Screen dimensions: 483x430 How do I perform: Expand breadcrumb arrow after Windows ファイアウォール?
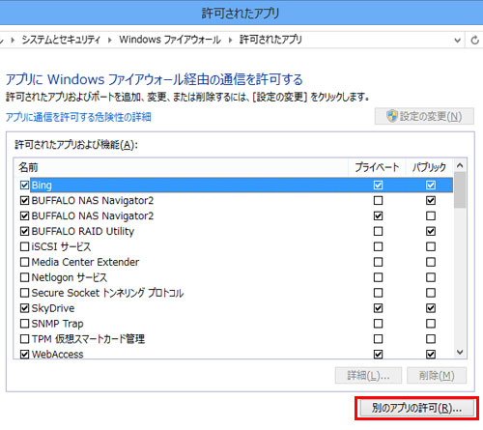tap(230, 40)
